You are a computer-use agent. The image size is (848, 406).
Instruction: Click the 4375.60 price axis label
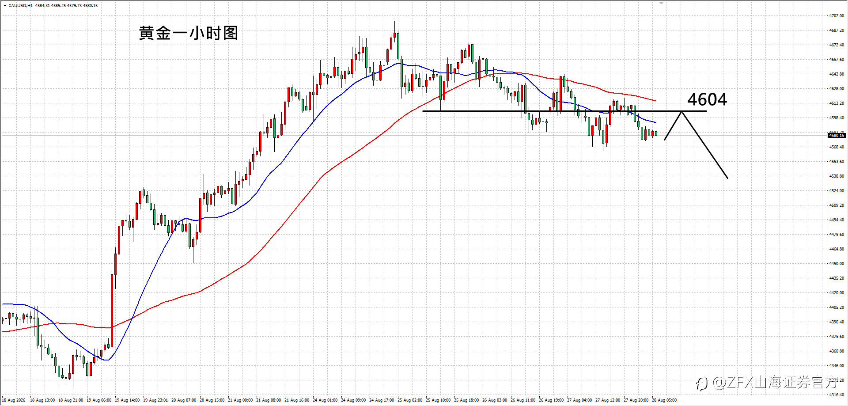(x=837, y=337)
